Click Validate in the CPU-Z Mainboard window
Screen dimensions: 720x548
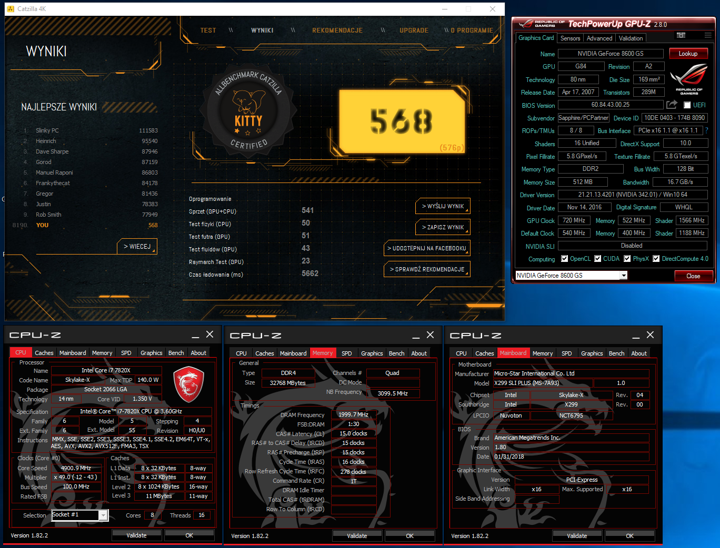tap(577, 536)
